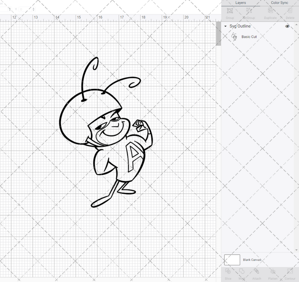The height and width of the screenshot is (282, 299).
Task: Open the Contour tool
Action: (290, 273)
